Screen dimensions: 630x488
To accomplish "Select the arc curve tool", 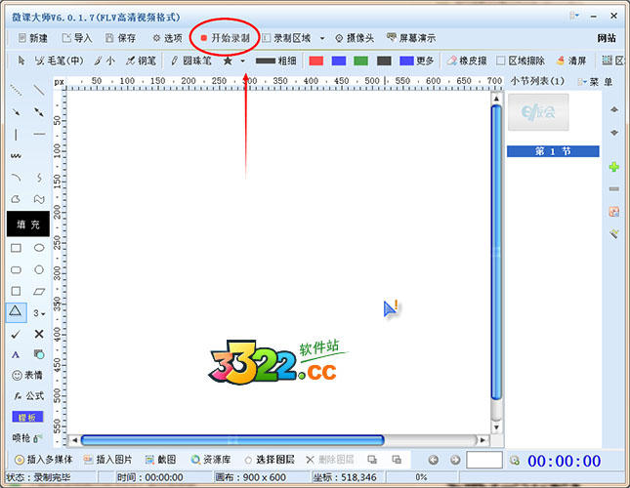I will (16, 178).
